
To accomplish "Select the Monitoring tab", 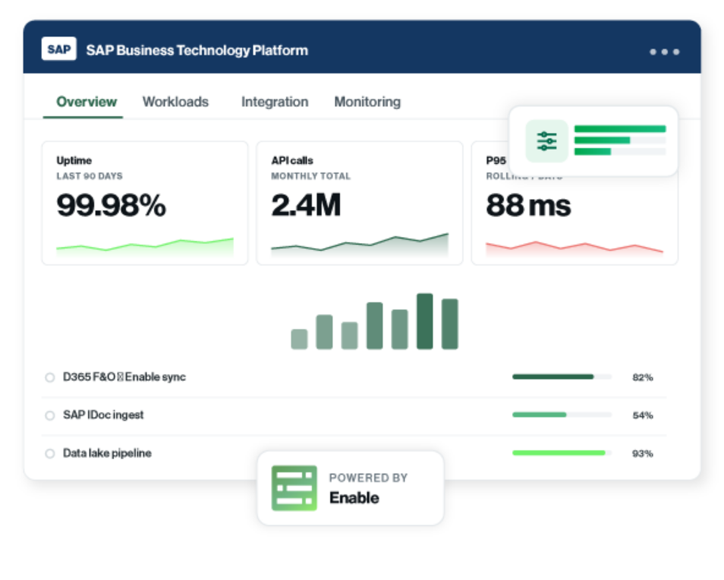I will coord(367,102).
